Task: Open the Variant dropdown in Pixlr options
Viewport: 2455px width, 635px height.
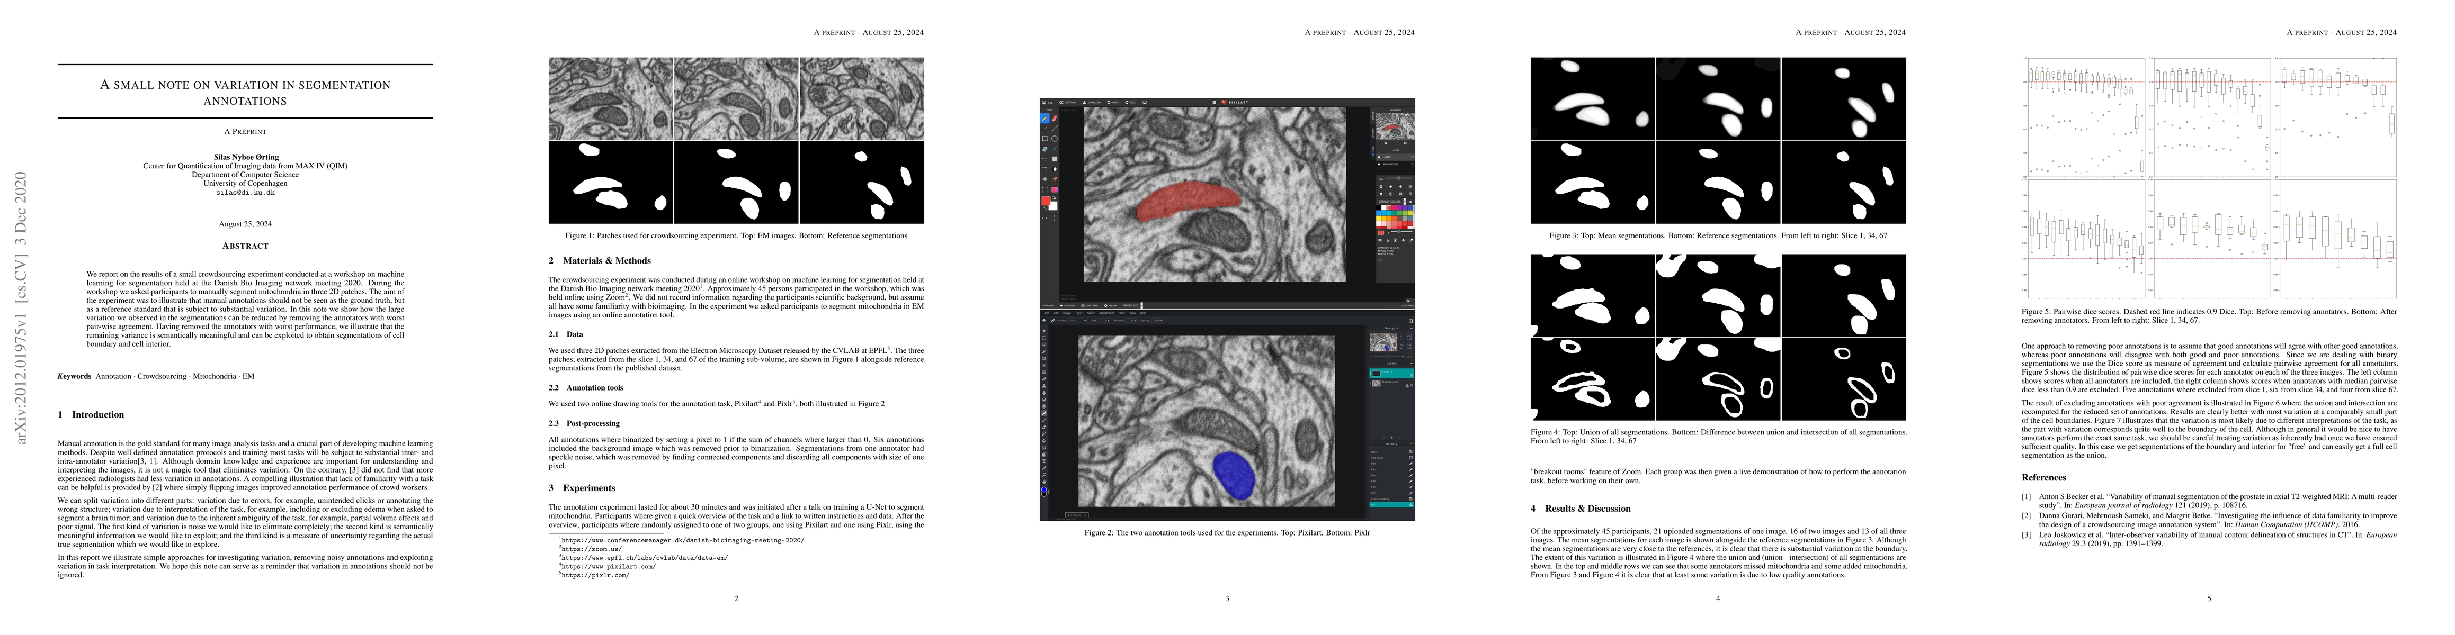Action: [1078, 321]
